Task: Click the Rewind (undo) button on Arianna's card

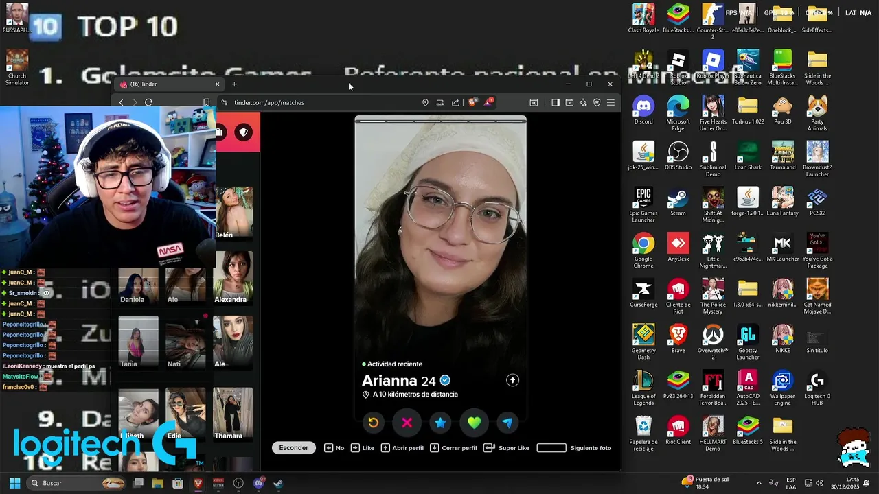Action: click(x=373, y=423)
